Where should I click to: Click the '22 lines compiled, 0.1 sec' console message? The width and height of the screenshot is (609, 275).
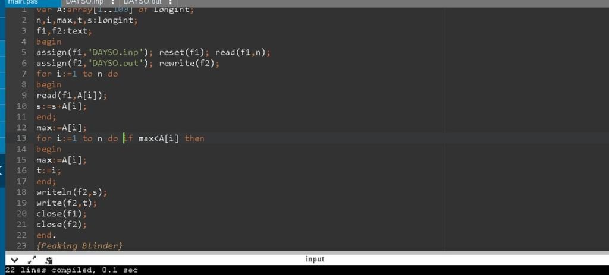[71, 270]
